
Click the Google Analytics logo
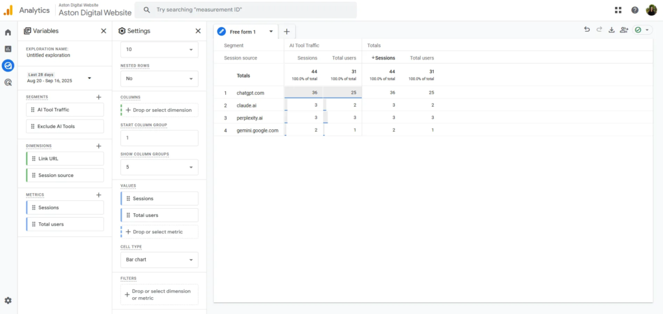[8, 10]
